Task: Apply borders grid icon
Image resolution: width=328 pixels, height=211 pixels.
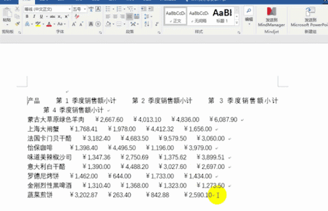Action: (x=119, y=24)
